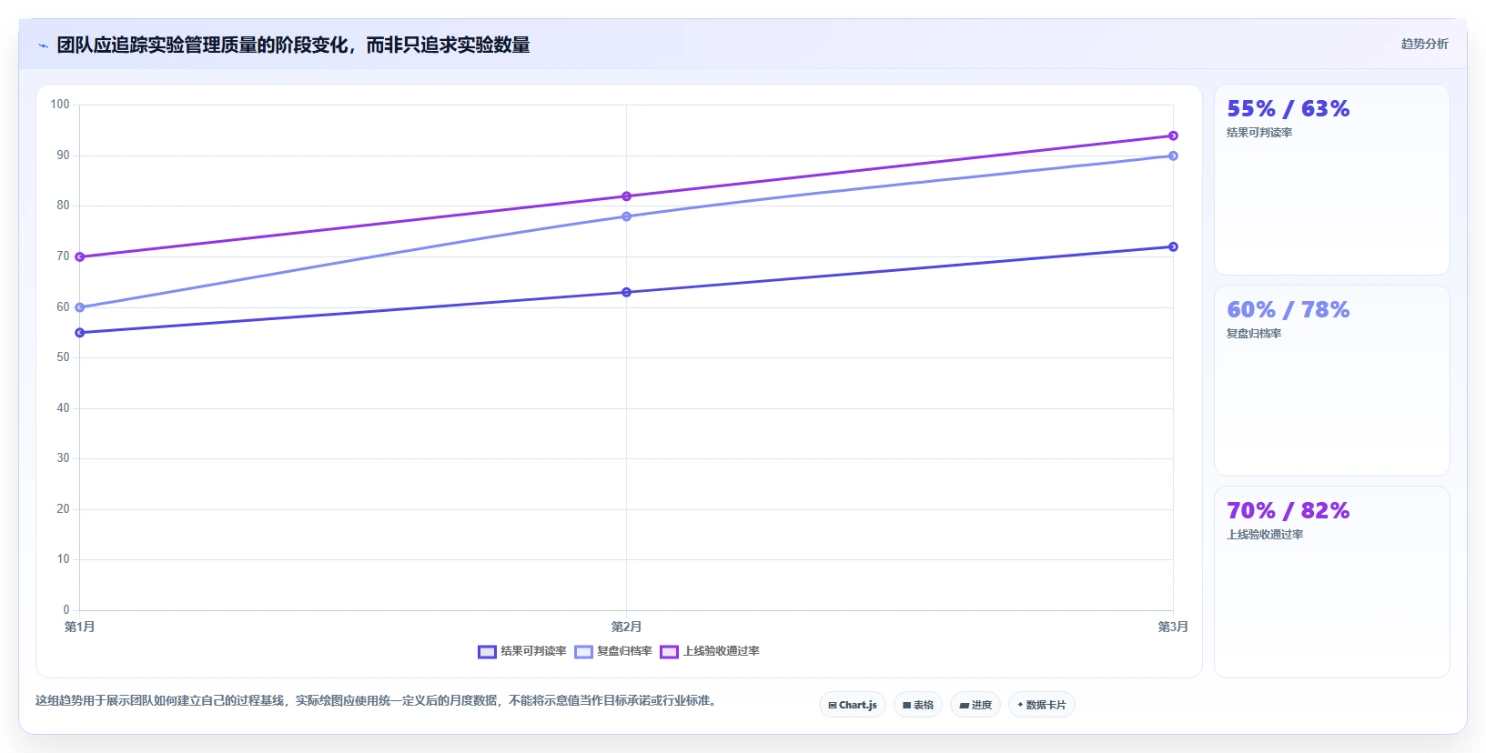The height and width of the screenshot is (753, 1486).
Task: Select the 70% / 82% value
Action: (x=1288, y=511)
